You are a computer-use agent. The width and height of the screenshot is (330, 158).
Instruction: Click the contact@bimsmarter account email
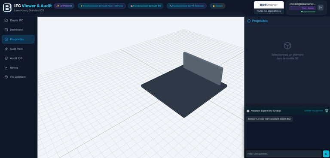302,4
